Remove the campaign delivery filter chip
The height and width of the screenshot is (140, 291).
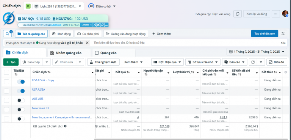[87, 43]
